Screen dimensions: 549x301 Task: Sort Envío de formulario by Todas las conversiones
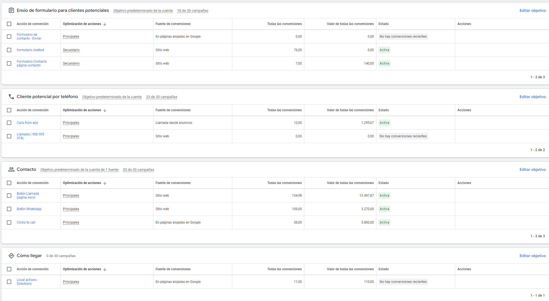coord(284,24)
